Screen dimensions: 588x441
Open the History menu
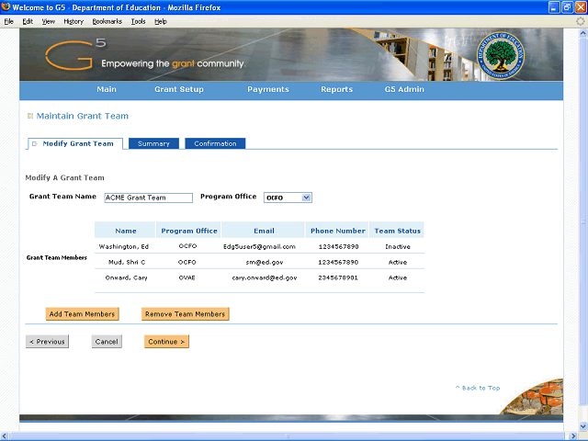73,21
